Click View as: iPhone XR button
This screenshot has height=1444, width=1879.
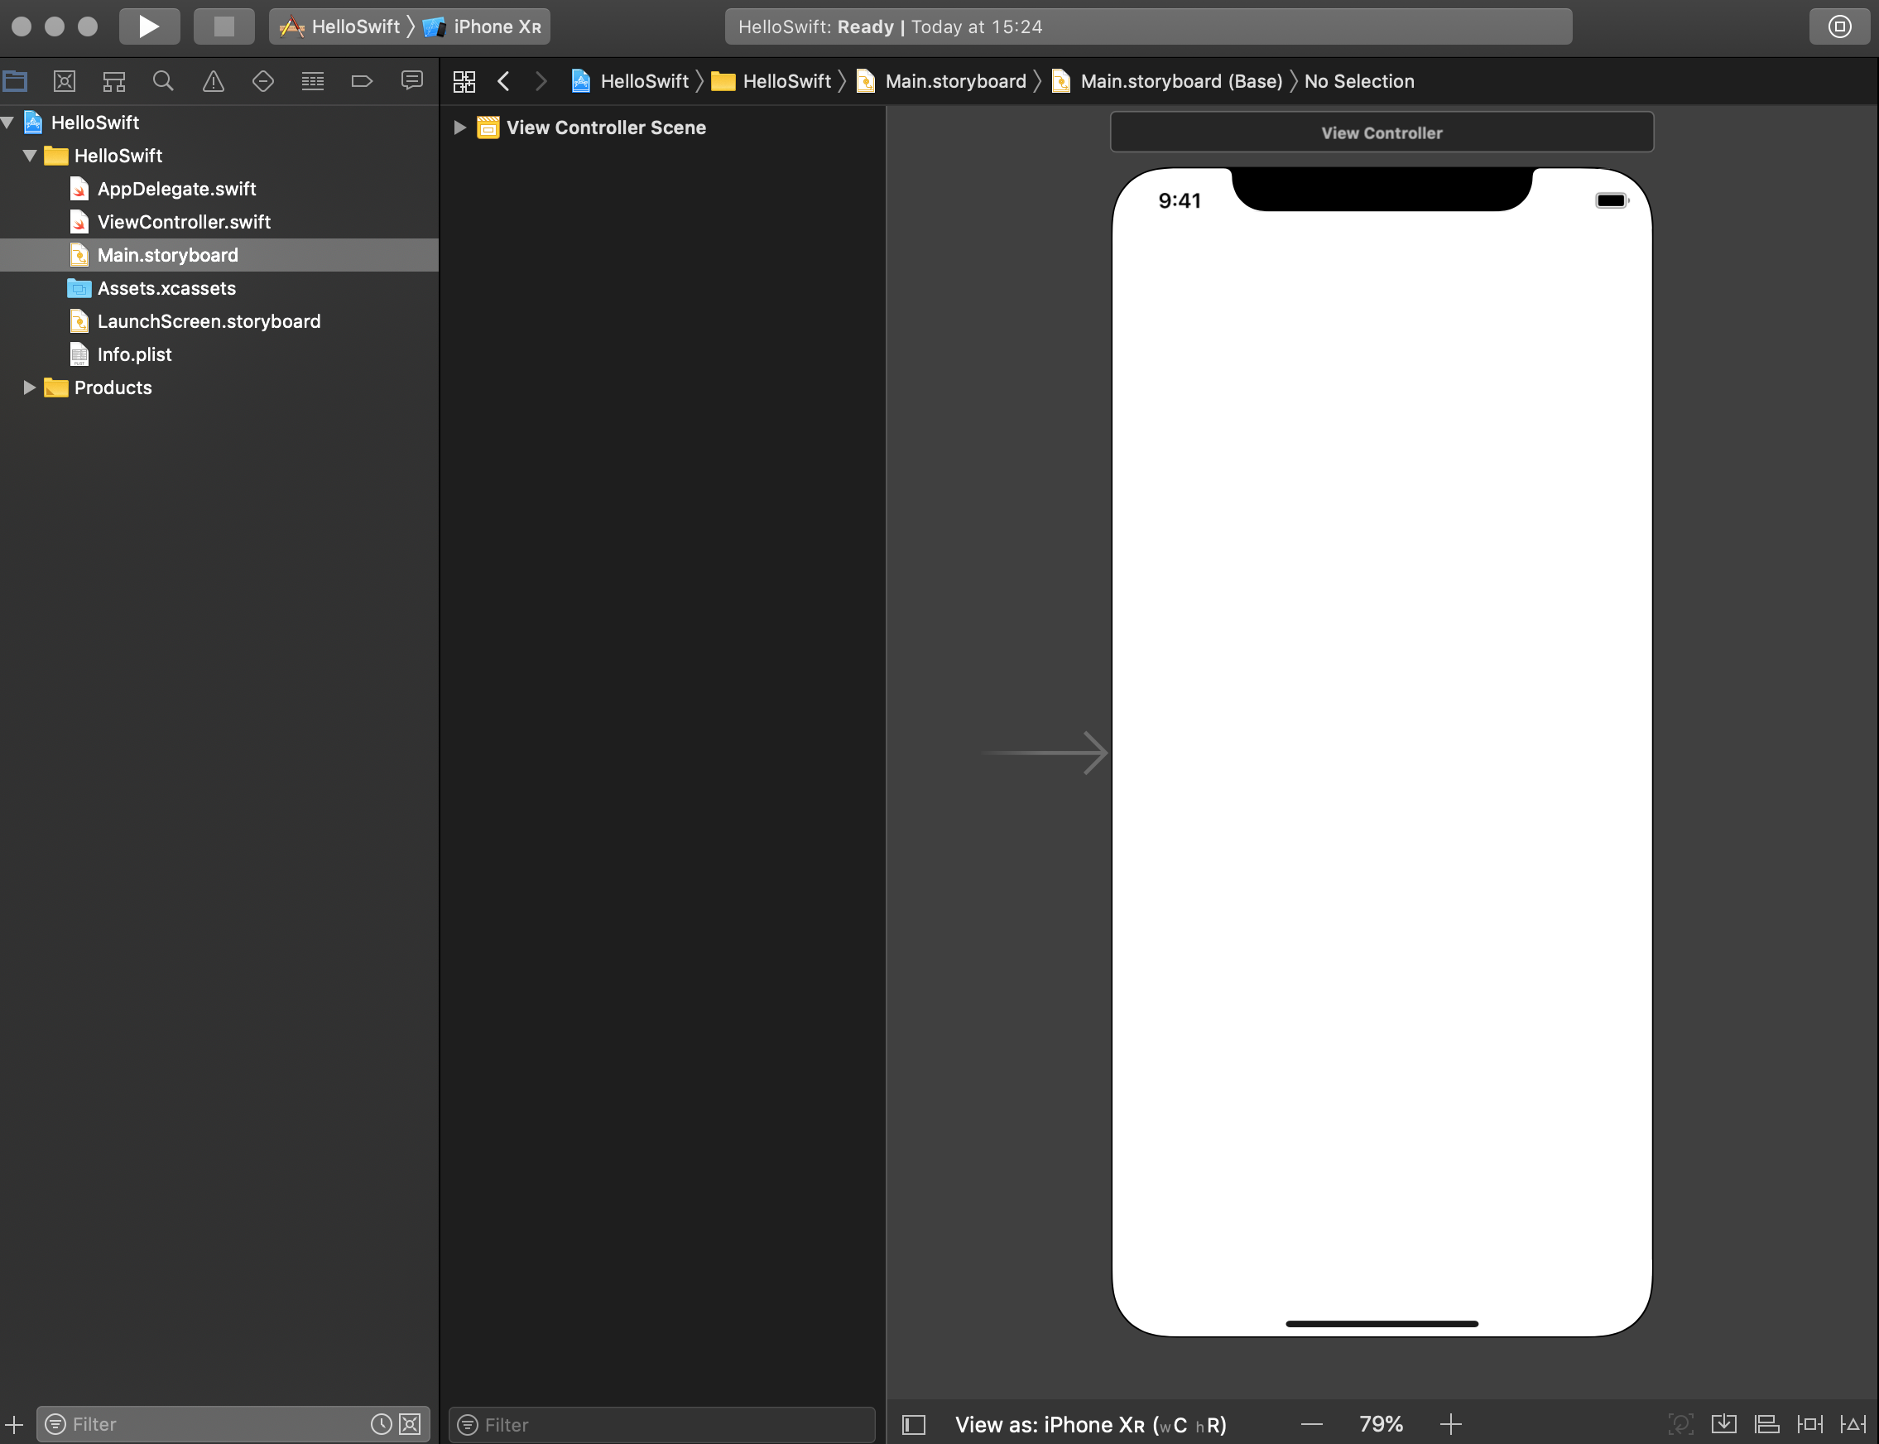[1090, 1424]
